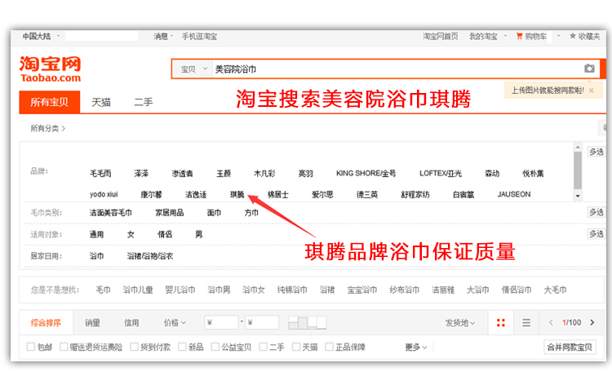Click 多选 for 适用对象 row

click(x=596, y=234)
